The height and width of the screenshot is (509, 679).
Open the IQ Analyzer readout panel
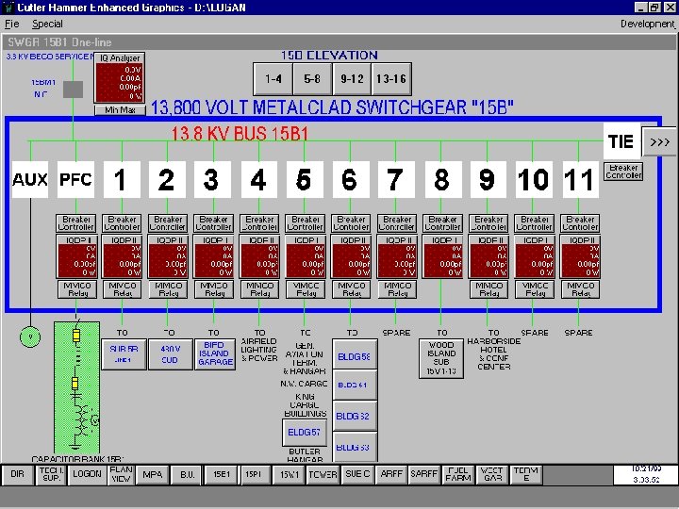120,78
